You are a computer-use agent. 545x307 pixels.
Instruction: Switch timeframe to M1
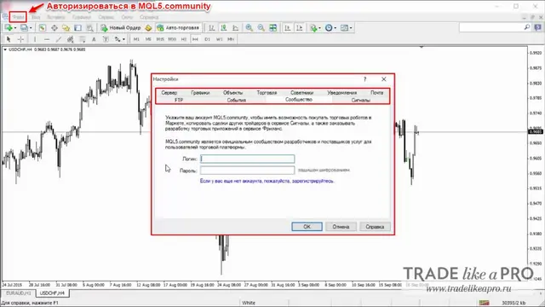136,39
